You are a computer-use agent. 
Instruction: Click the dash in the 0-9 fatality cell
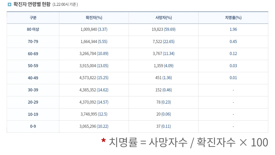(x=233, y=126)
